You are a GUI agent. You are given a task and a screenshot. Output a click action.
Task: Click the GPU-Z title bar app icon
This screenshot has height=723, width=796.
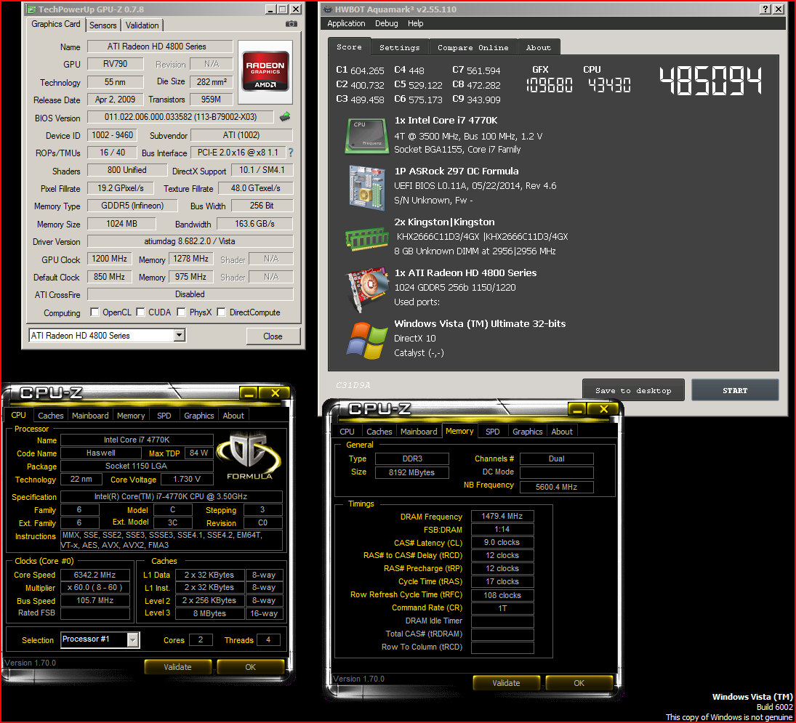click(x=31, y=9)
